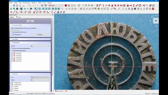Screen dimensions: 168x95
Task: Apply vertical distance constraint
Action: click(134, 5)
